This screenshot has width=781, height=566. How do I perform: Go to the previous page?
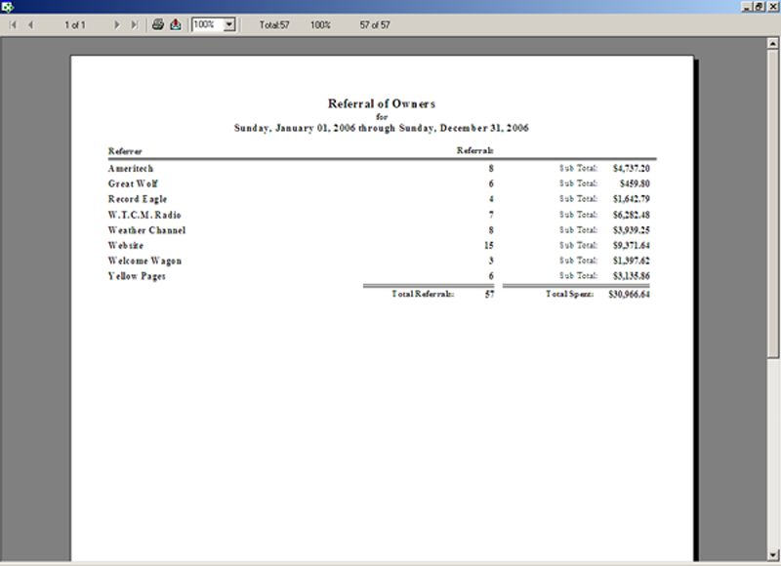click(x=29, y=24)
